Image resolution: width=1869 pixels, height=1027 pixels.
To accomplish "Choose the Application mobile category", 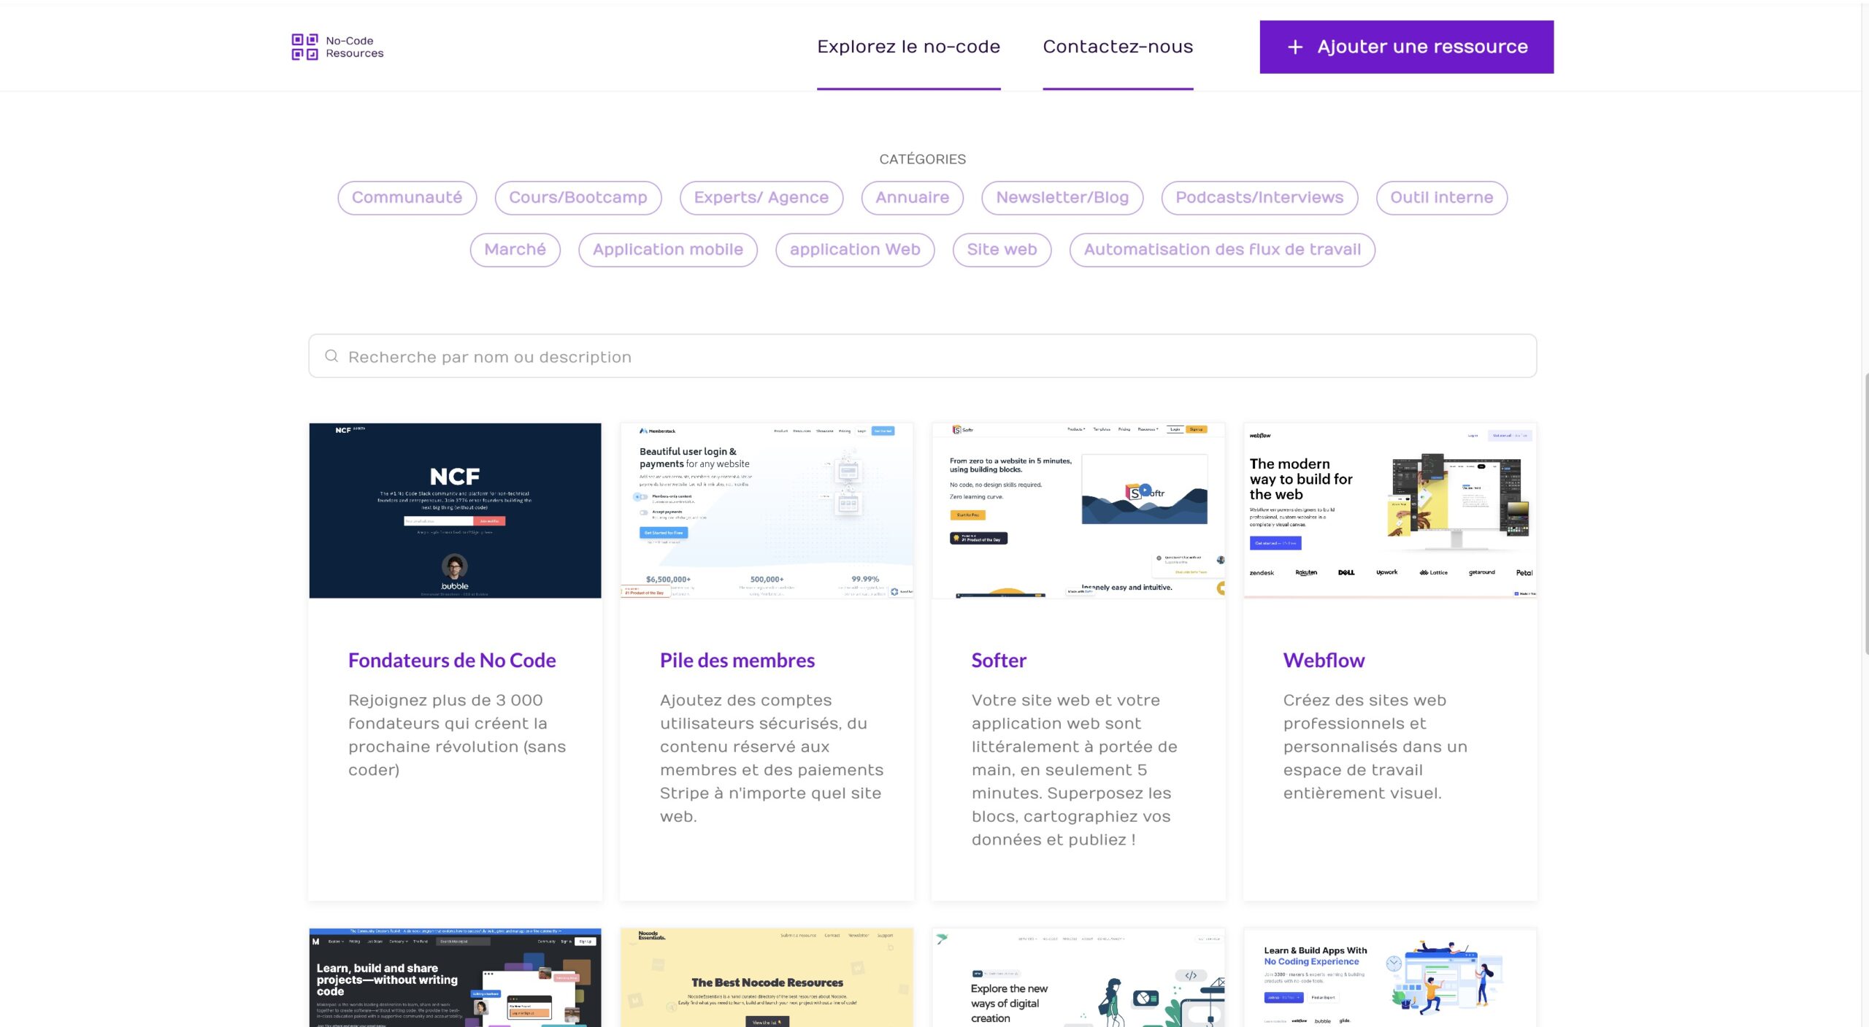I will point(667,250).
